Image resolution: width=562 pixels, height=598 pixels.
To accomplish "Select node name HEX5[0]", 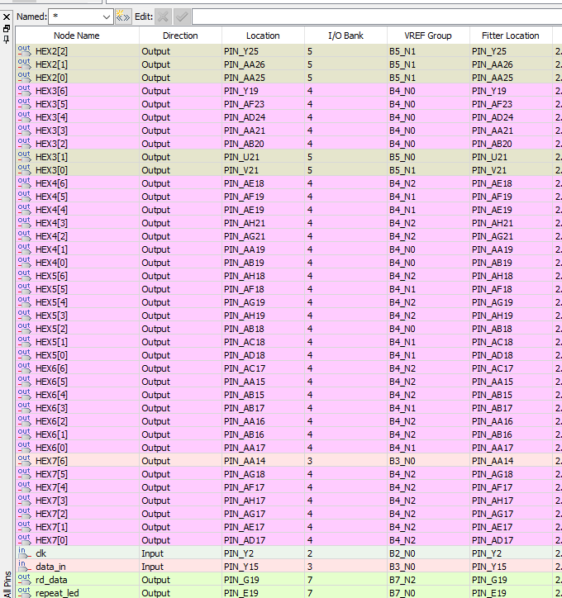I will (x=51, y=355).
